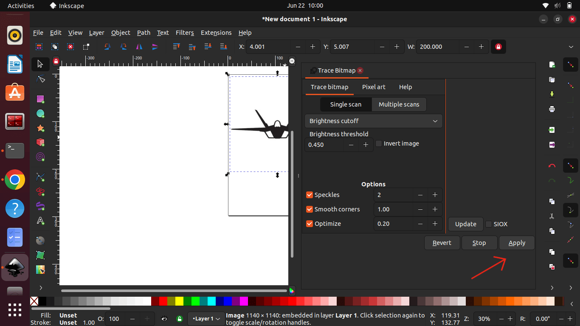Activate the Spiral tool

click(40, 157)
